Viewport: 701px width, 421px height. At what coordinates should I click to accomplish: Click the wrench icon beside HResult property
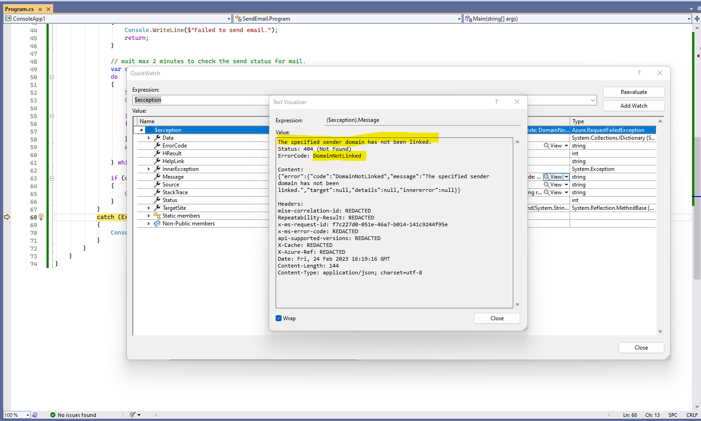pos(157,153)
